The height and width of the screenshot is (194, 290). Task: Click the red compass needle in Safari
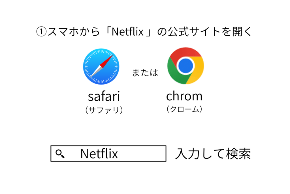(x=106, y=61)
